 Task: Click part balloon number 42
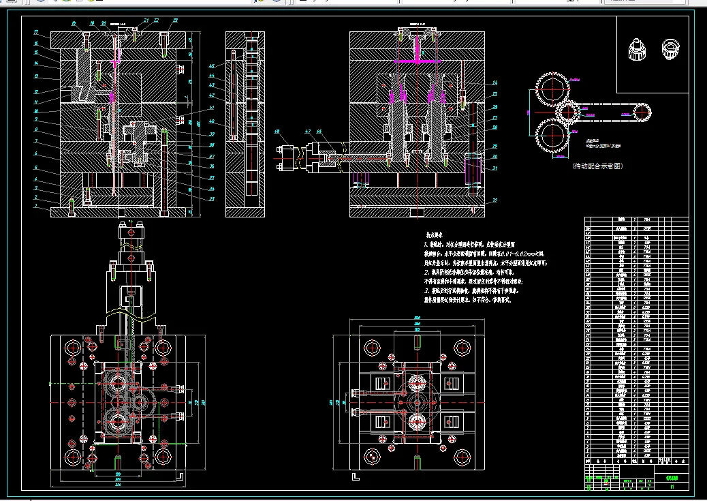[211, 95]
